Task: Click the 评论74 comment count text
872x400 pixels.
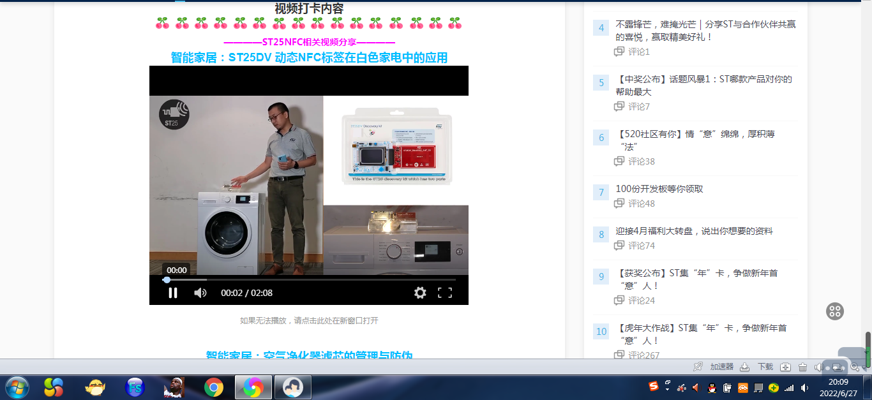Action: pos(642,246)
